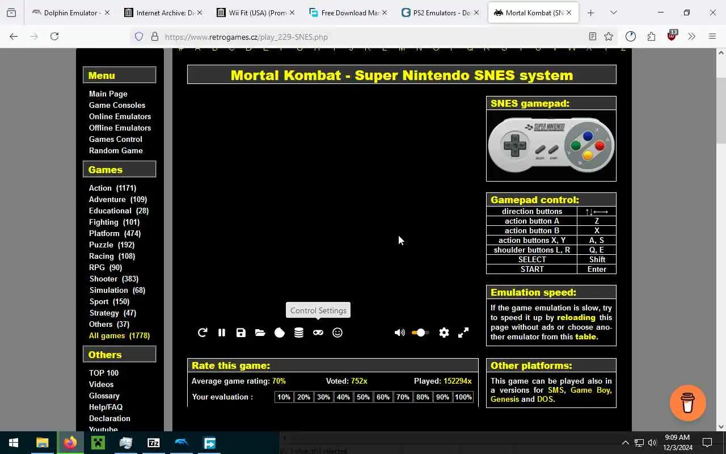This screenshot has height=454, width=726.
Task: Open Firefox View recent browsing icon
Action: (x=11, y=12)
